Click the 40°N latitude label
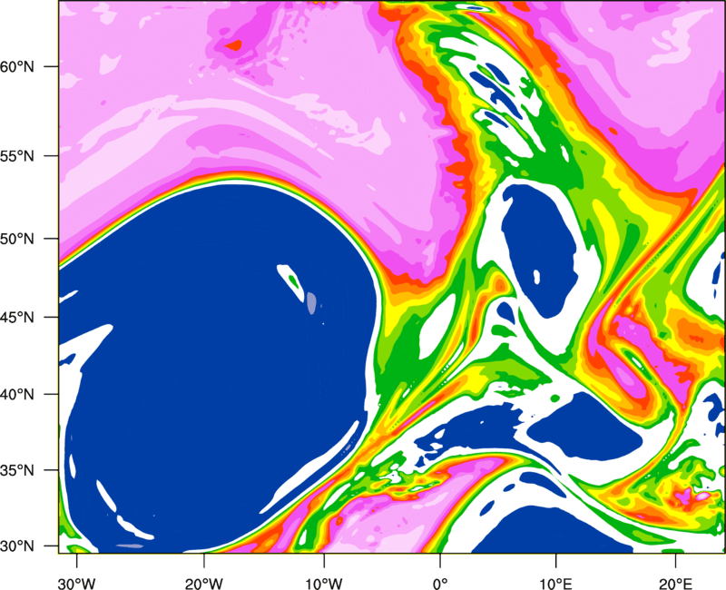 pyautogui.click(x=17, y=395)
